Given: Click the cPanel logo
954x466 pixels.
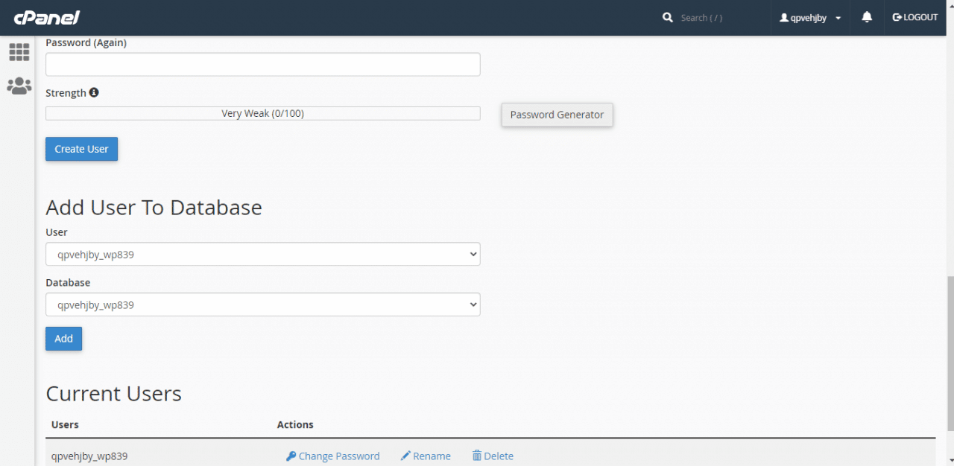Looking at the screenshot, I should (x=46, y=17).
